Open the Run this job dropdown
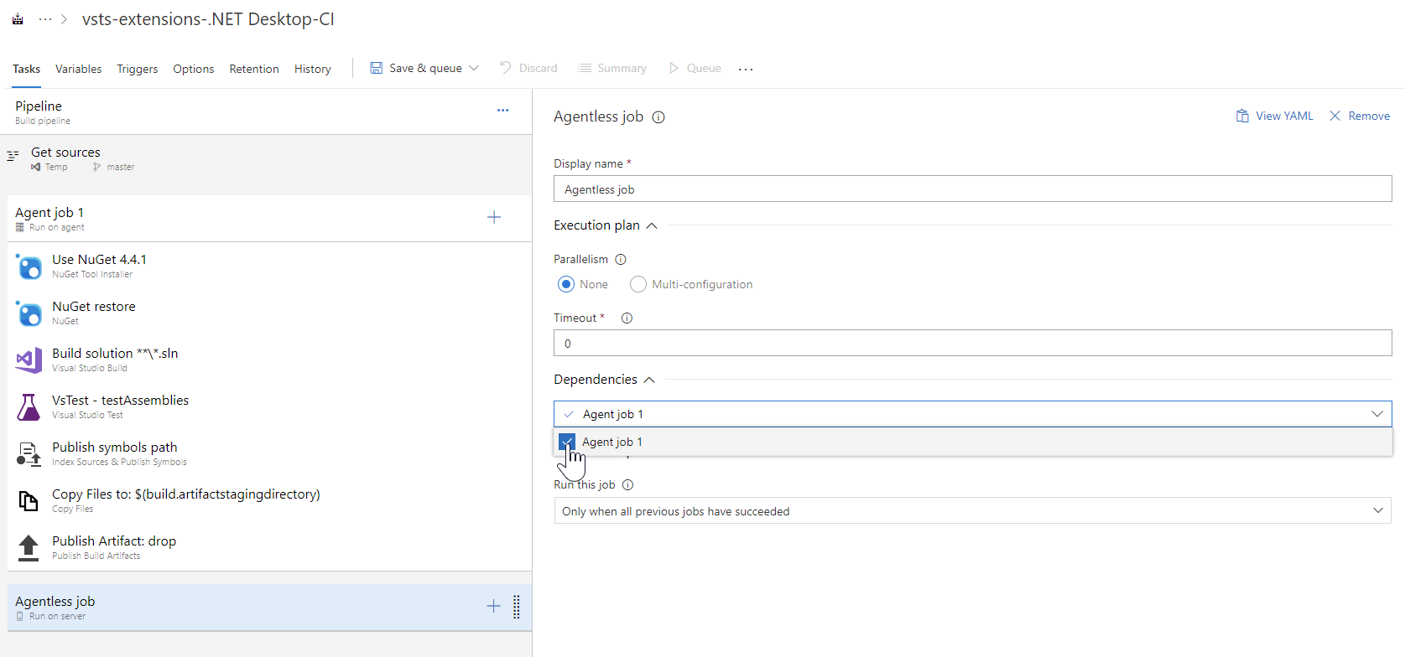1405x657 pixels. click(x=972, y=511)
